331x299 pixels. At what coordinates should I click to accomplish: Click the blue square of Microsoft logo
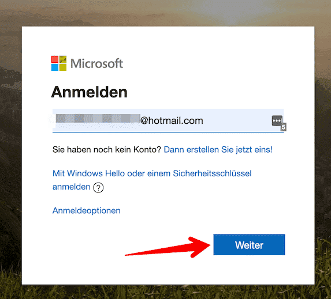55,67
